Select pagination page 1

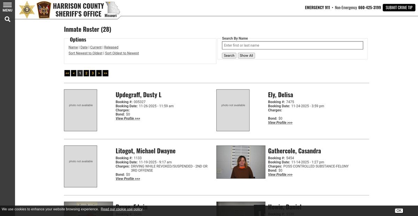(80, 73)
